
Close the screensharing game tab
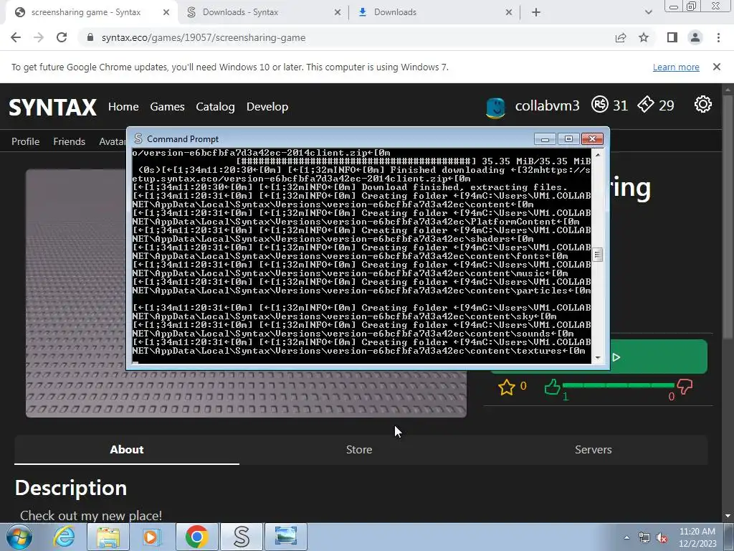[166, 12]
